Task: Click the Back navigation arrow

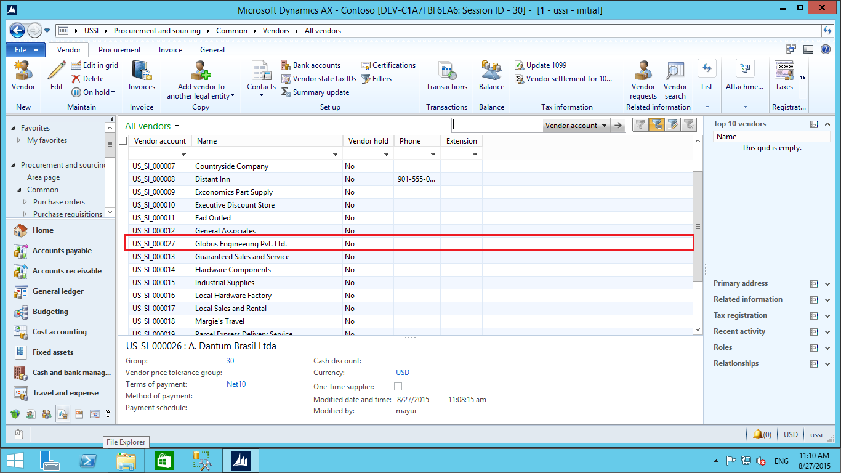Action: pos(17,30)
